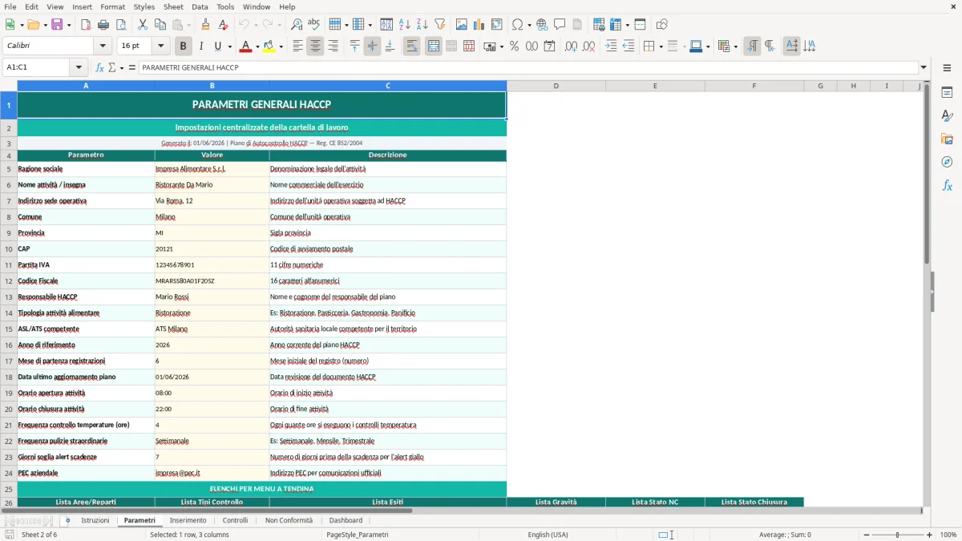Screen dimensions: 962x541
Task: Toggle Merge and Center Cells
Action: (434, 46)
